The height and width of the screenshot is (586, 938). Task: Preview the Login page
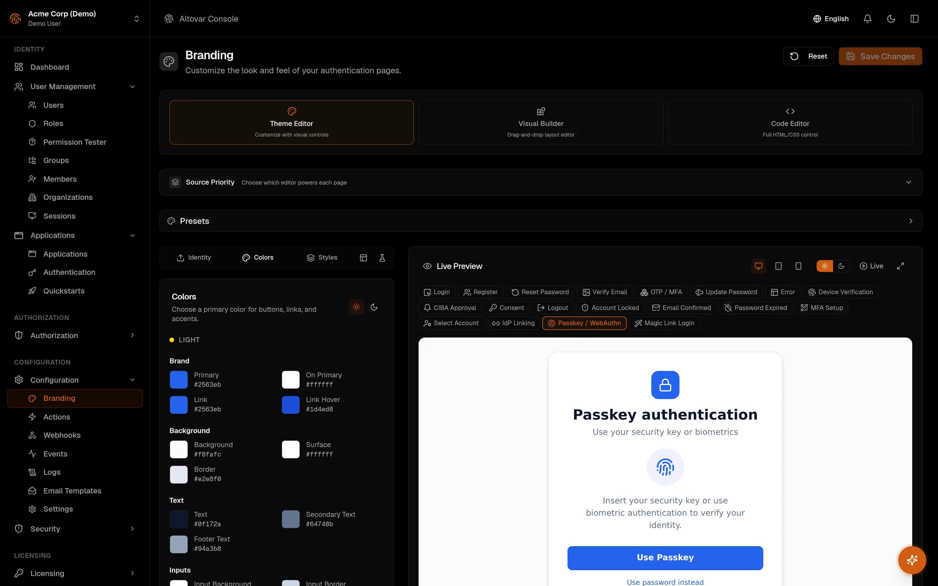pos(437,292)
